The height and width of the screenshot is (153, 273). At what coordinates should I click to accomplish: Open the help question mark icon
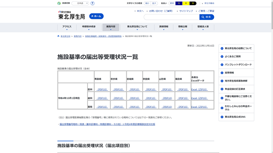point(93,3)
